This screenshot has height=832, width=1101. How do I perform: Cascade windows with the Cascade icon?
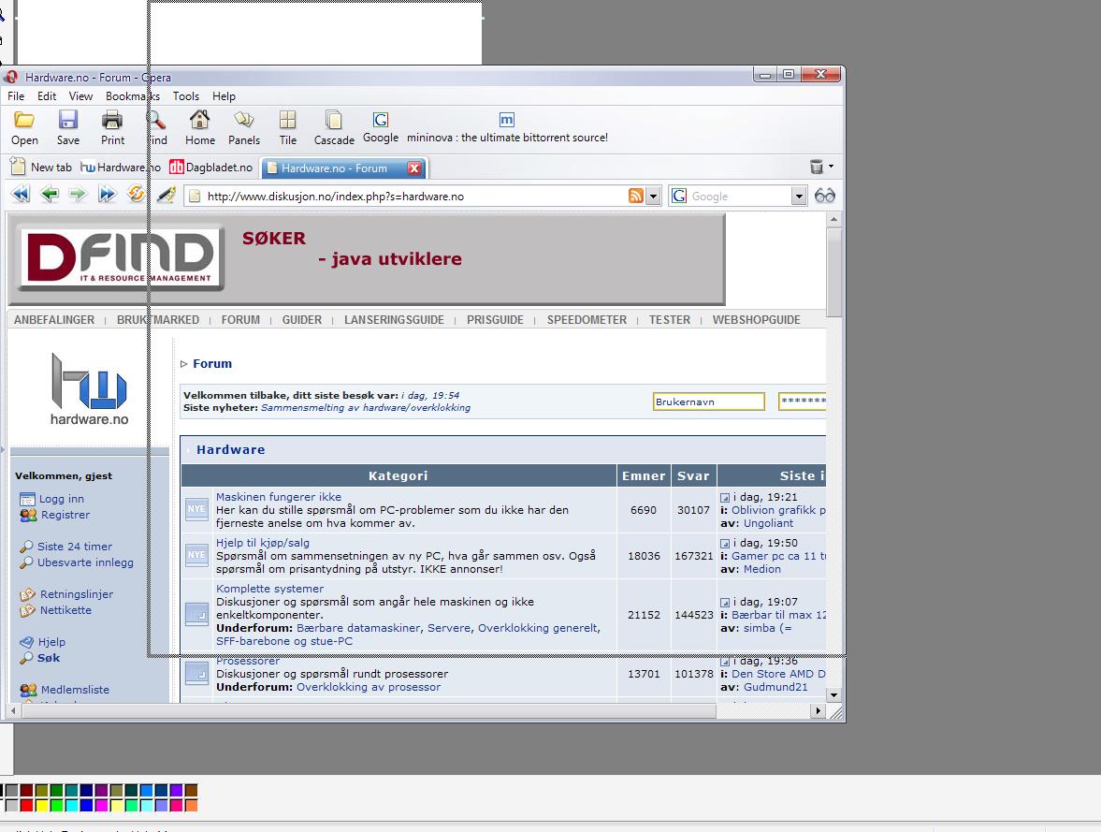coord(334,120)
